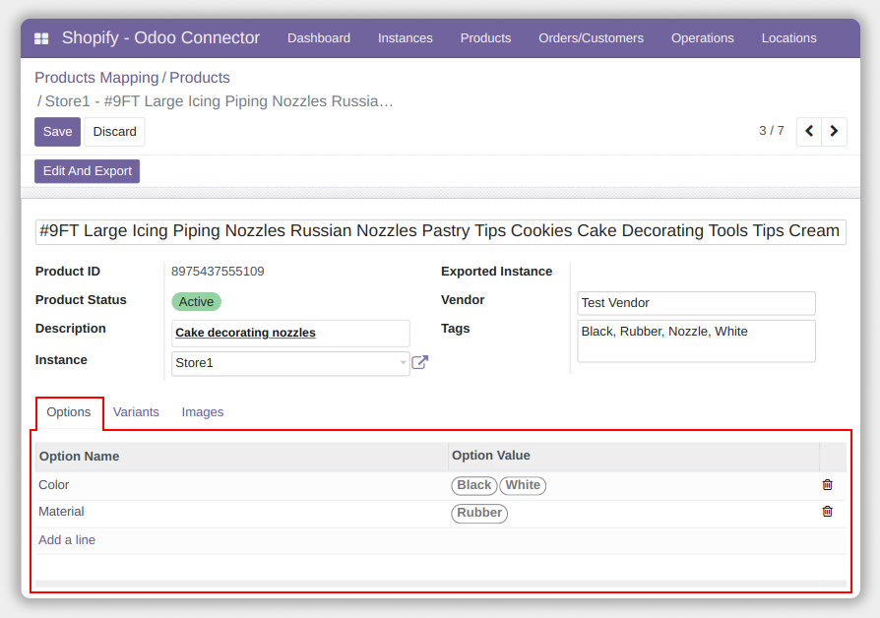Click Add a line link
Viewport: 880px width, 618px height.
pos(67,540)
